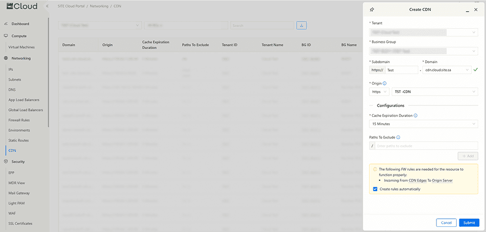Viewport: 486px width, 232px height.
Task: Click Paths To Exclude info icon
Action: [x=398, y=137]
